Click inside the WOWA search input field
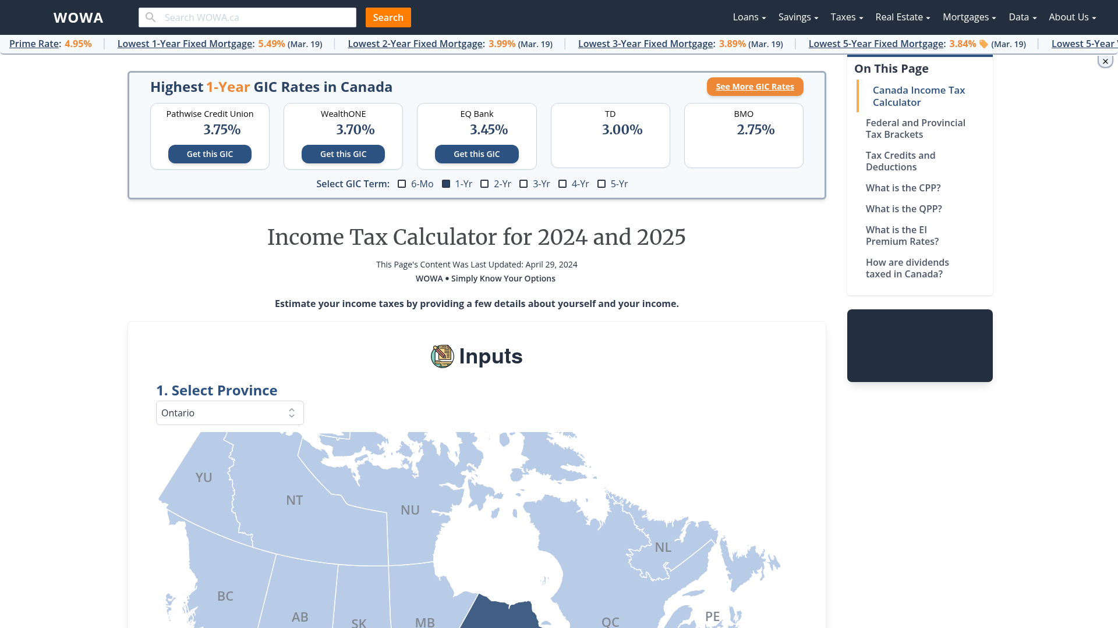The width and height of the screenshot is (1118, 628). point(247,17)
